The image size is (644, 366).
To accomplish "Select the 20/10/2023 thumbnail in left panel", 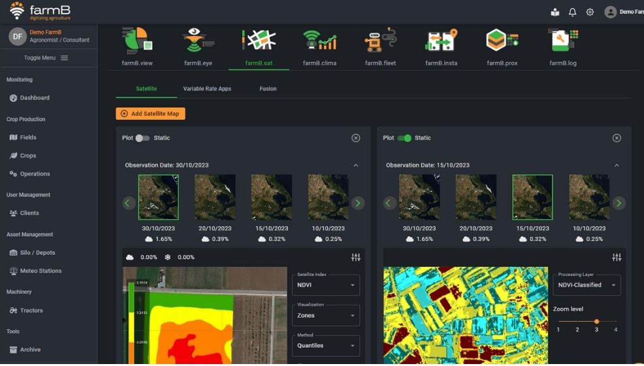I will [215, 197].
